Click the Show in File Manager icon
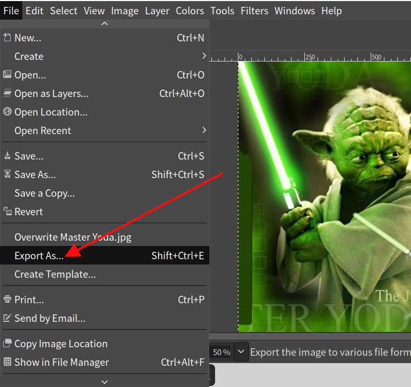Screen dimensions: 411x387 pos(7,362)
